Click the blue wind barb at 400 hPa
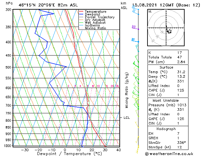Image resolution: width=203 pixels, height=156 pixels. click(135, 40)
